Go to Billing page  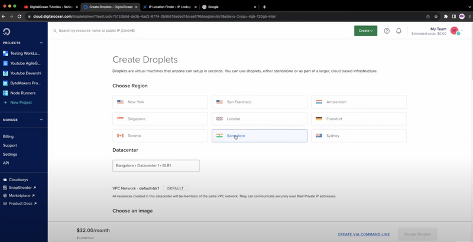(x=8, y=136)
